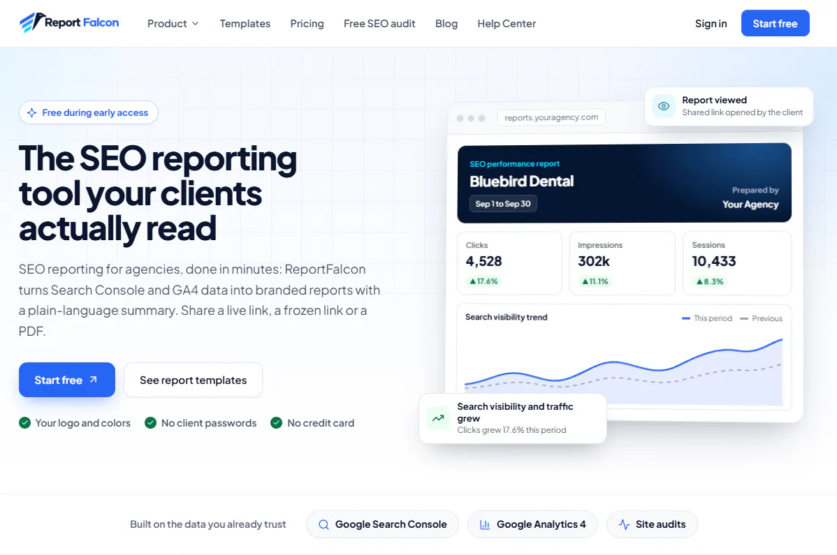This screenshot has height=555, width=837.
Task: Click the green checkmark beside Your logo and colors
Action: [x=24, y=423]
